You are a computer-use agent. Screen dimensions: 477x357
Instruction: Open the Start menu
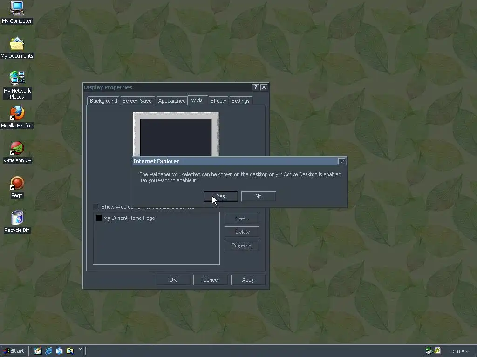coord(14,351)
